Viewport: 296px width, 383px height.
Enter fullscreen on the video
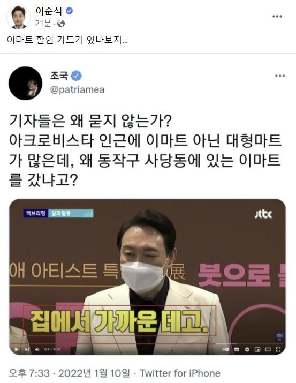pyautogui.click(x=278, y=349)
